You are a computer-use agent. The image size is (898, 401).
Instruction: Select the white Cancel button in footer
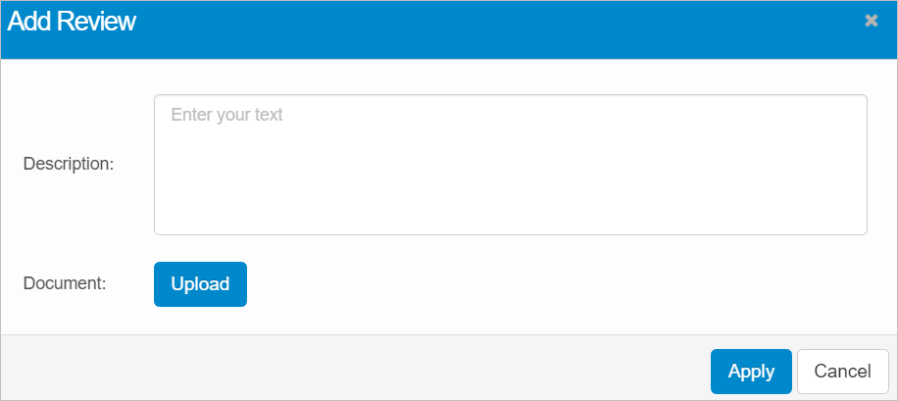[842, 372]
